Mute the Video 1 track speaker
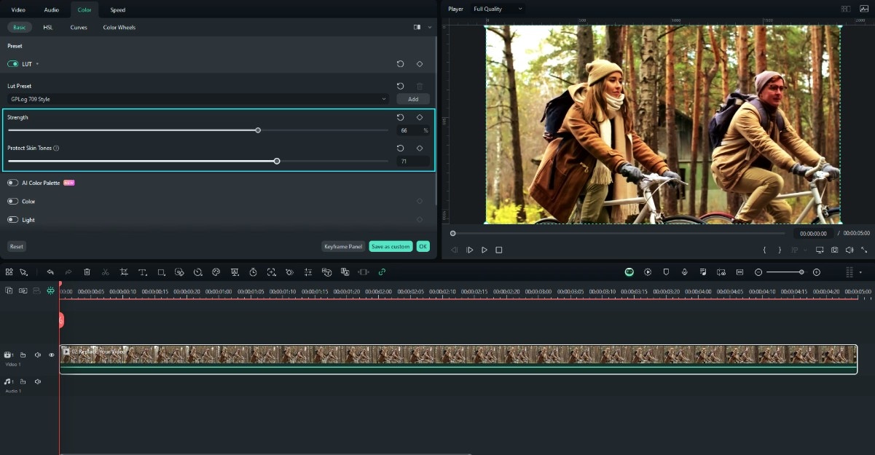This screenshot has width=875, height=455. tap(38, 355)
